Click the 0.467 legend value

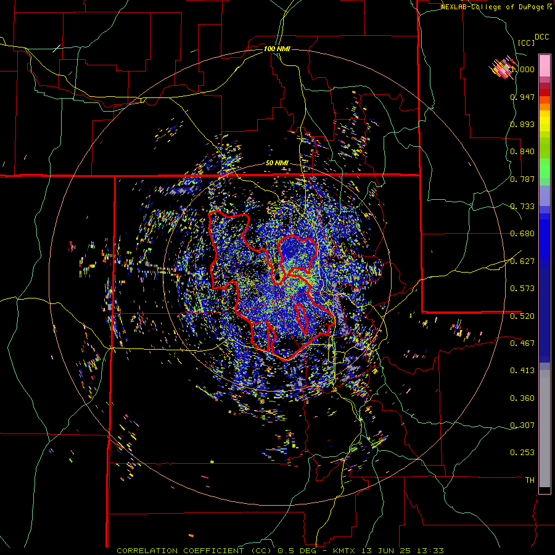point(522,343)
